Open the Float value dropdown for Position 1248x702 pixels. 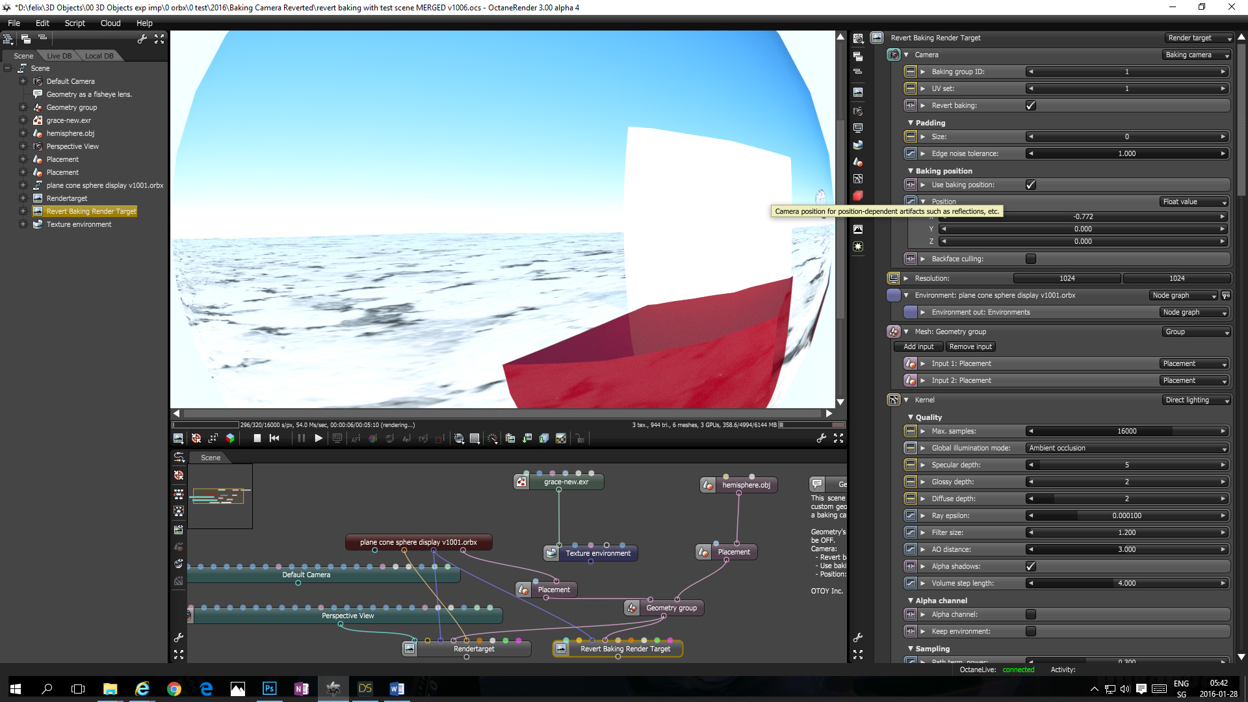click(x=1195, y=201)
